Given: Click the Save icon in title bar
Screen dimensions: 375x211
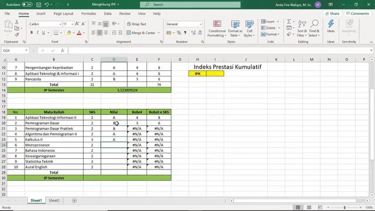Looking at the screenshot, I should tap(39, 5).
